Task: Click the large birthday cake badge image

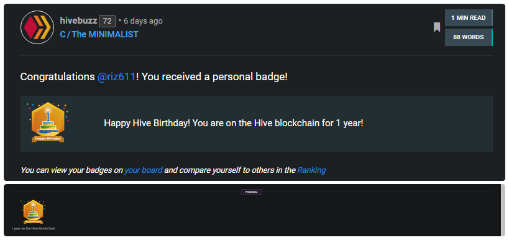Action: pyautogui.click(x=48, y=122)
